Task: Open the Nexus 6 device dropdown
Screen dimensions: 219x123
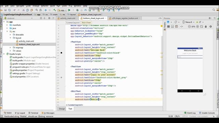Action: (x=188, y=22)
